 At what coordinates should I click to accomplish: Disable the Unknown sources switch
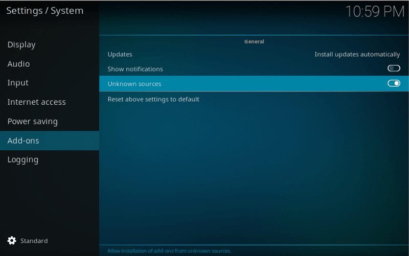pos(394,83)
